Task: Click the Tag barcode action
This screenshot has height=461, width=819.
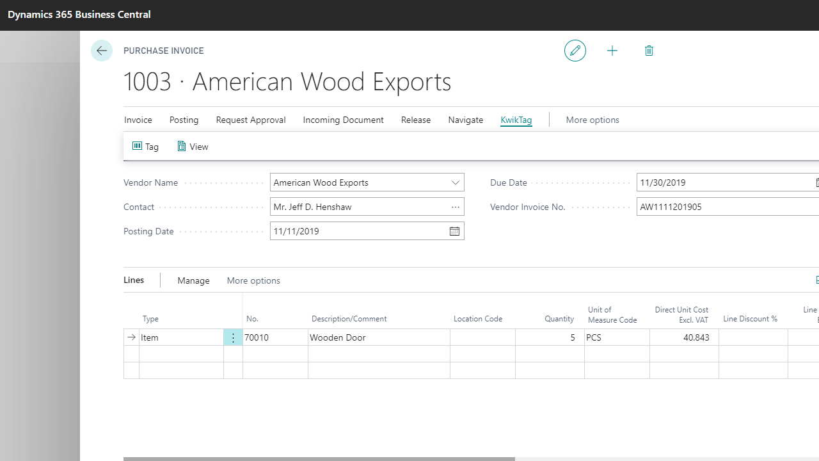Action: pyautogui.click(x=145, y=147)
